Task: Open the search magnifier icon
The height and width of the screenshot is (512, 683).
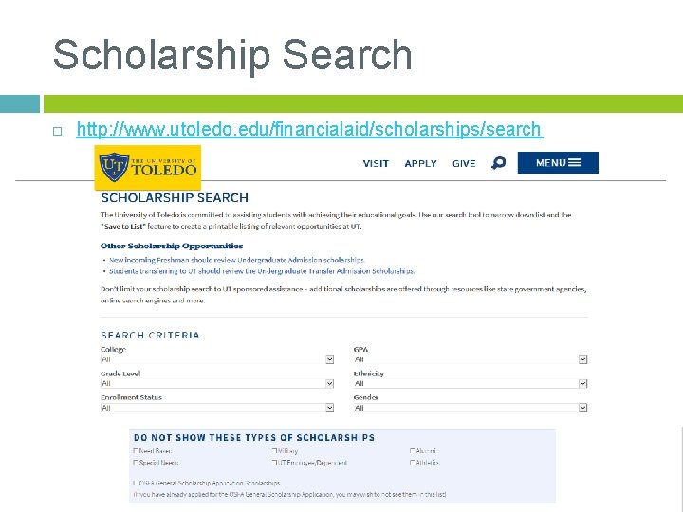Action: (499, 163)
